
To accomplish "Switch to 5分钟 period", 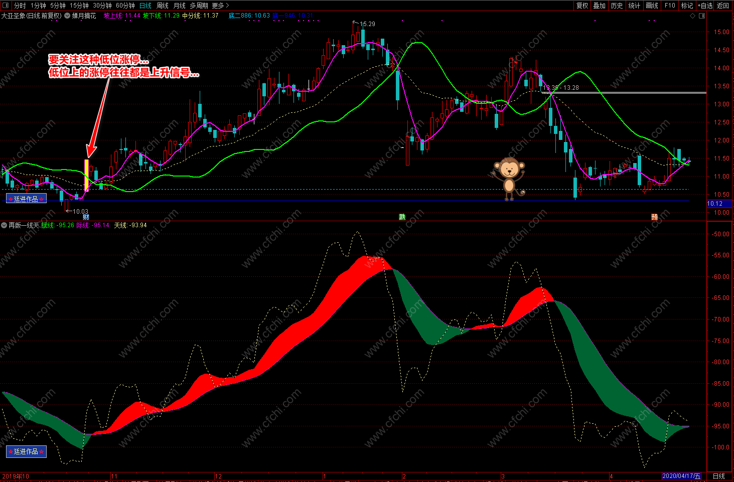I will coord(58,6).
